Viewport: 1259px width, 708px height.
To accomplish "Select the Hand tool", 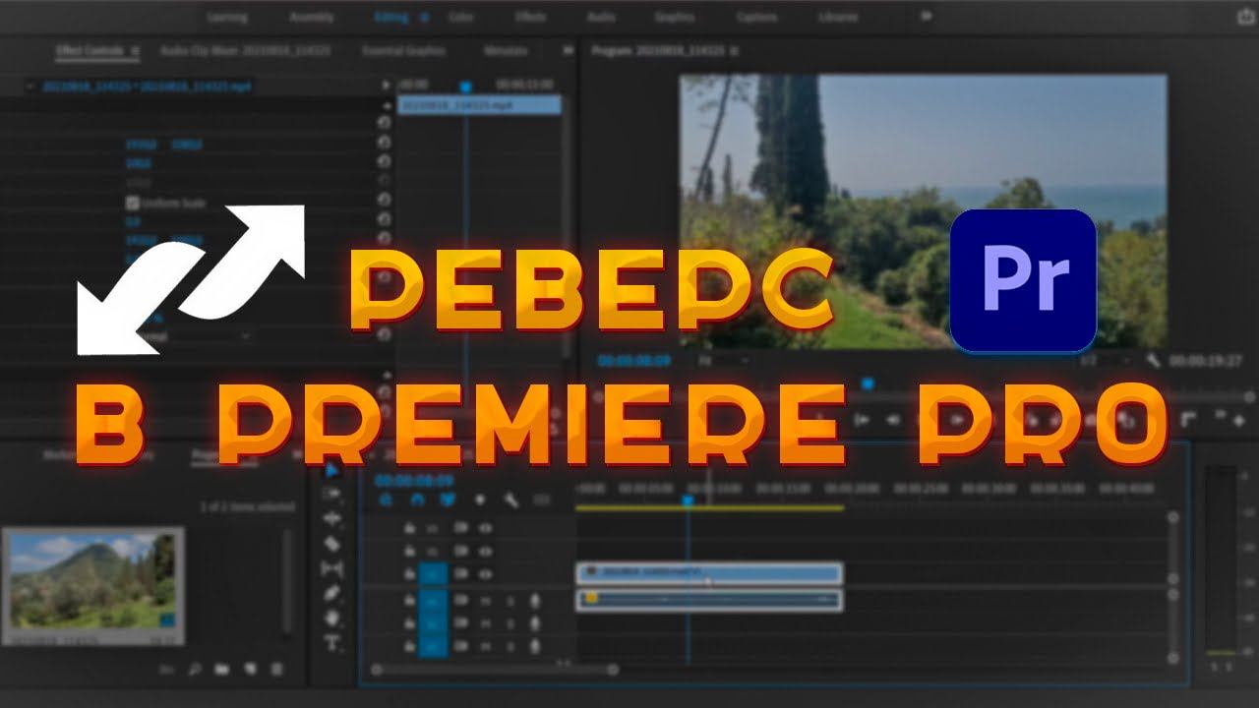I will click(331, 619).
